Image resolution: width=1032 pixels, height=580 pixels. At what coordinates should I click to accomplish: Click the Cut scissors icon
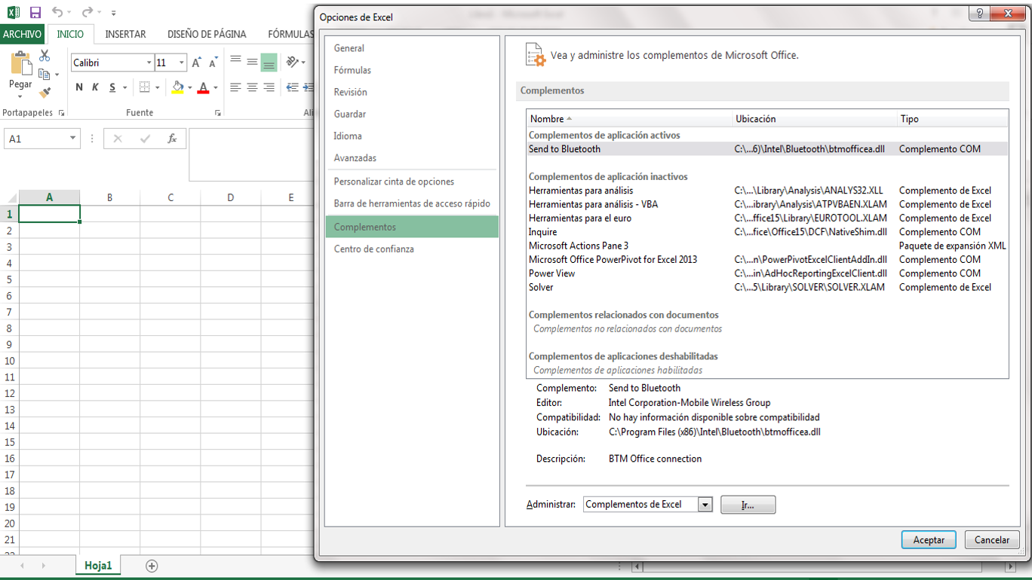tap(45, 56)
